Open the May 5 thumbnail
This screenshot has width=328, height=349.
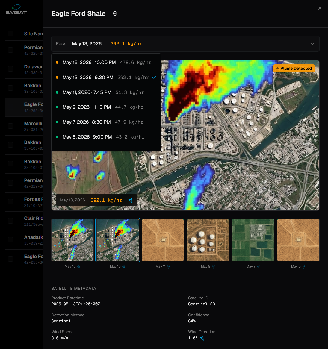point(298,240)
